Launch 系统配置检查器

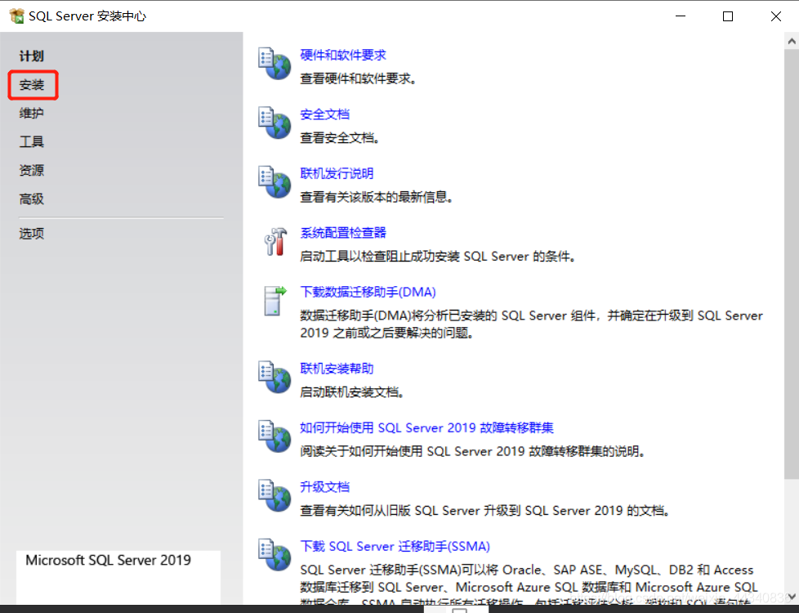coord(343,233)
